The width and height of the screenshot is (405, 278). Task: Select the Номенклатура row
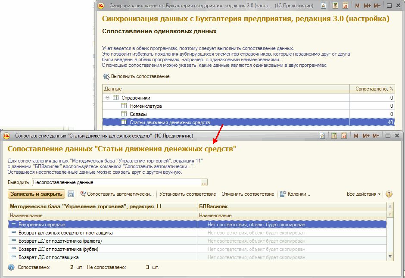249,106
